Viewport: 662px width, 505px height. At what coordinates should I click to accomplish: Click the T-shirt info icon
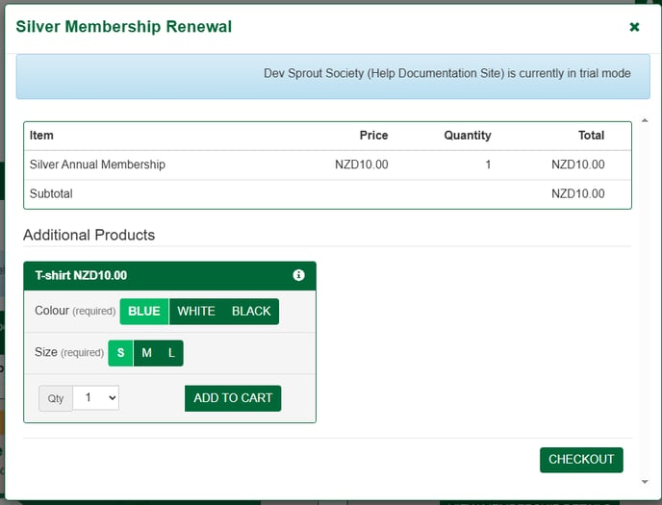298,275
